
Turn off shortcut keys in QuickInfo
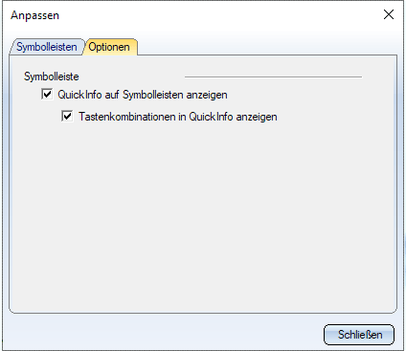tap(67, 116)
